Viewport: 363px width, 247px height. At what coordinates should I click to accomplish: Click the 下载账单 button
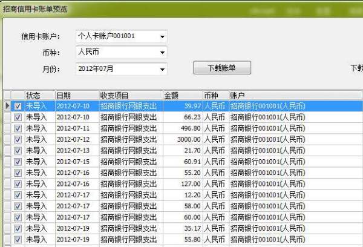222,68
